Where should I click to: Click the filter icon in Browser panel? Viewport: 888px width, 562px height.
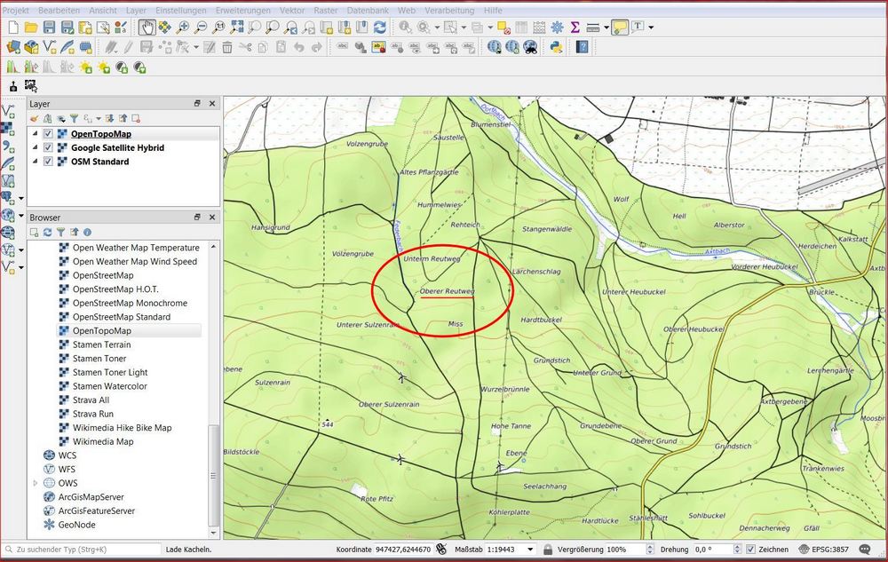click(60, 232)
